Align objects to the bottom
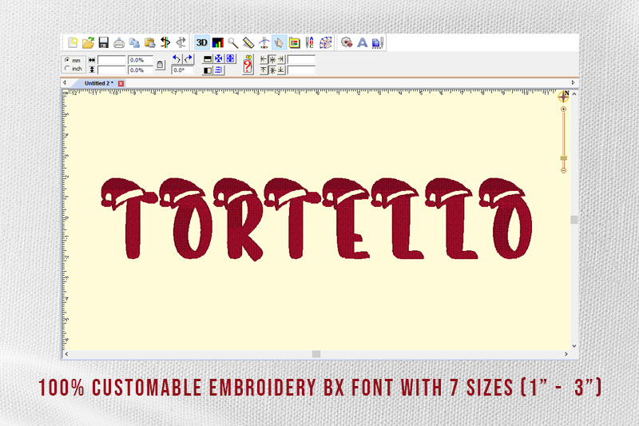 click(281, 70)
